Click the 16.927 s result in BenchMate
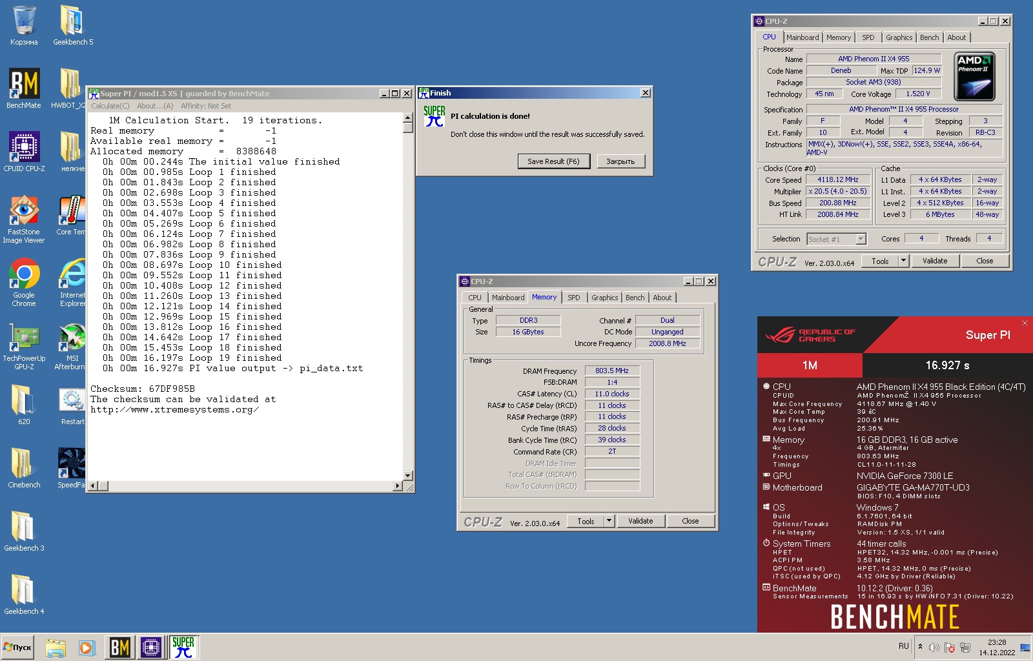1033x661 pixels. pyautogui.click(x=947, y=365)
